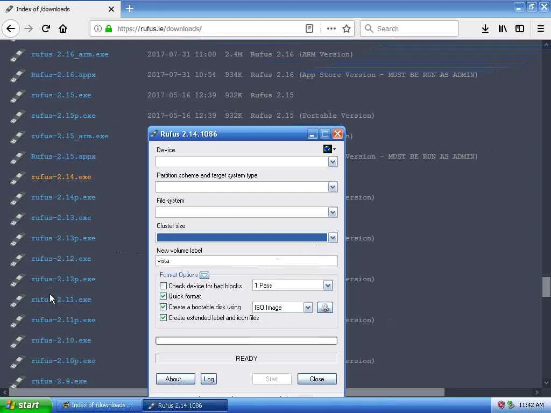Bookmark this page with the star

347,29
